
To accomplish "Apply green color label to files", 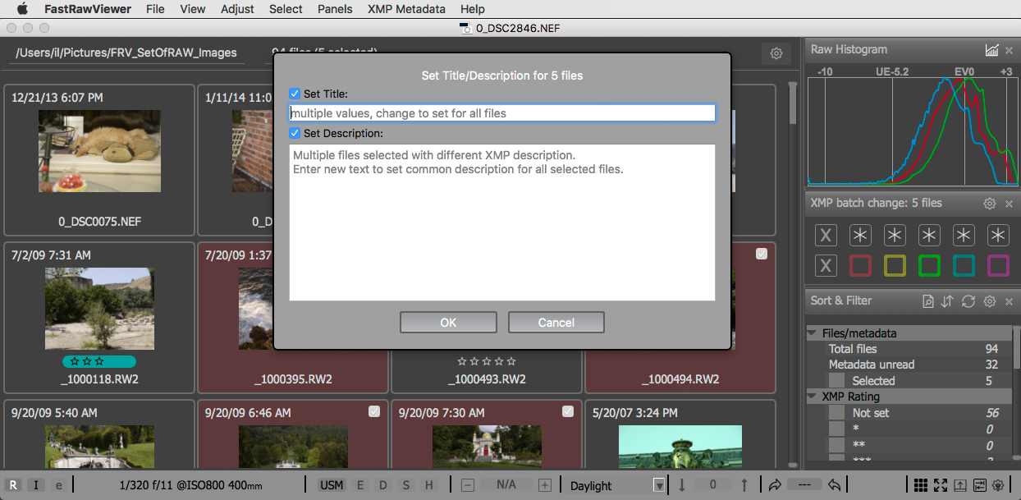I will [929, 266].
